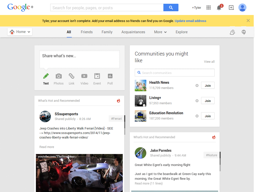The width and height of the screenshot is (257, 192).
Task: Dismiss the Education Revolution suggestion
Action: [197, 116]
